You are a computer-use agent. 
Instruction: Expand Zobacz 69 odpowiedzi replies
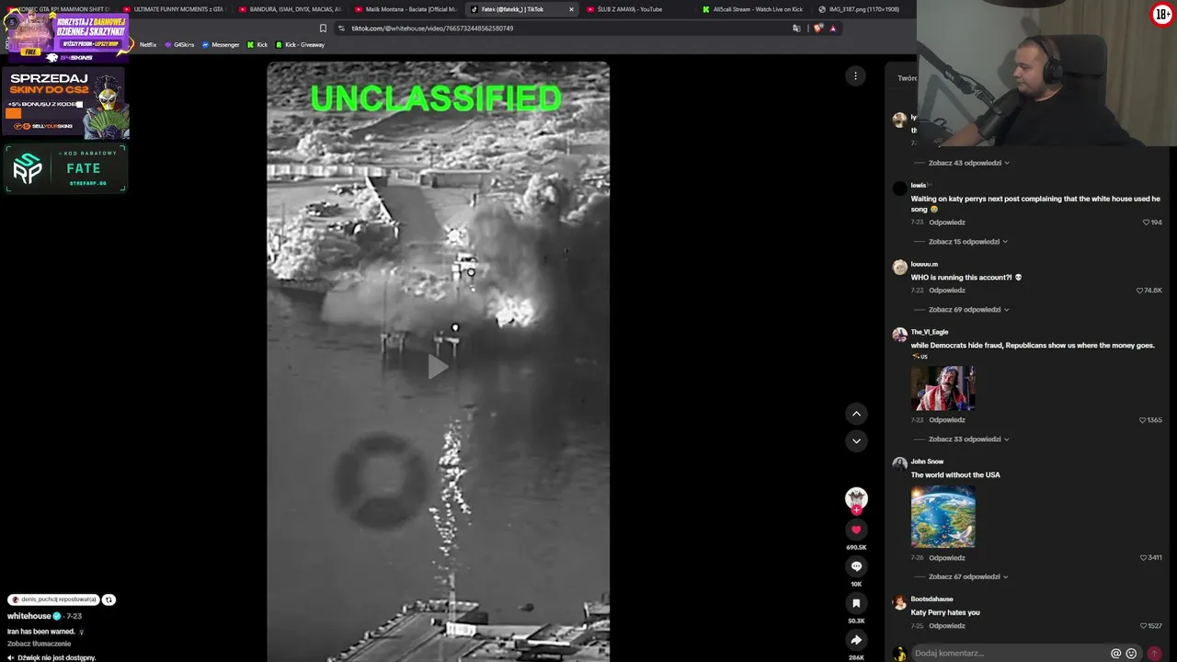pos(969,310)
